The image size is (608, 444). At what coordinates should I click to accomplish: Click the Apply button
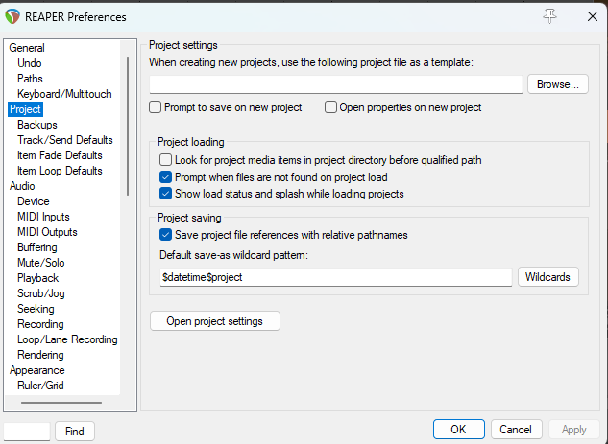[574, 430]
